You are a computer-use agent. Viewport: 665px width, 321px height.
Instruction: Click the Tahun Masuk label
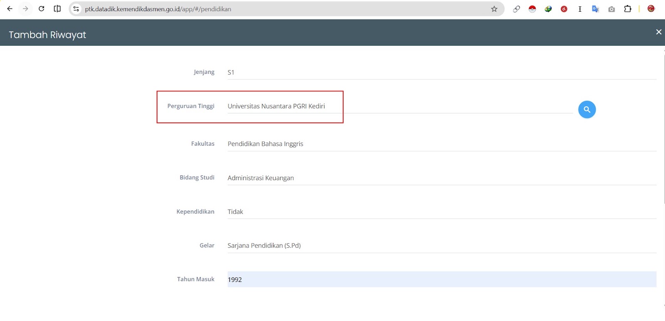pos(196,279)
